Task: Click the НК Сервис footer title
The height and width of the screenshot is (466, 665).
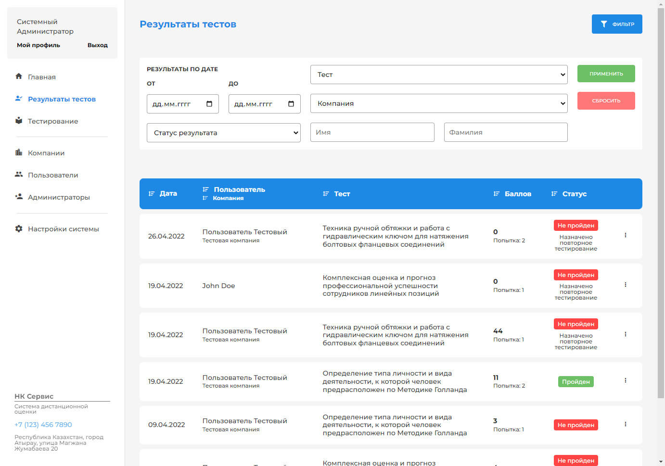Action: 34,396
